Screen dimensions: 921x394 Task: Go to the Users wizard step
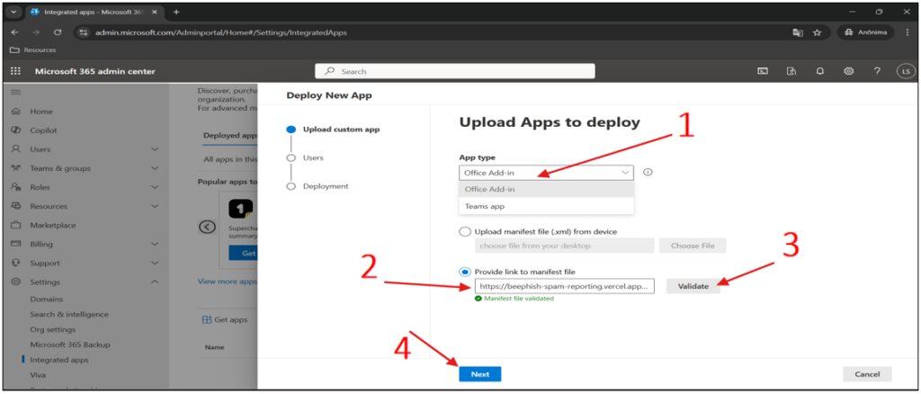click(313, 158)
